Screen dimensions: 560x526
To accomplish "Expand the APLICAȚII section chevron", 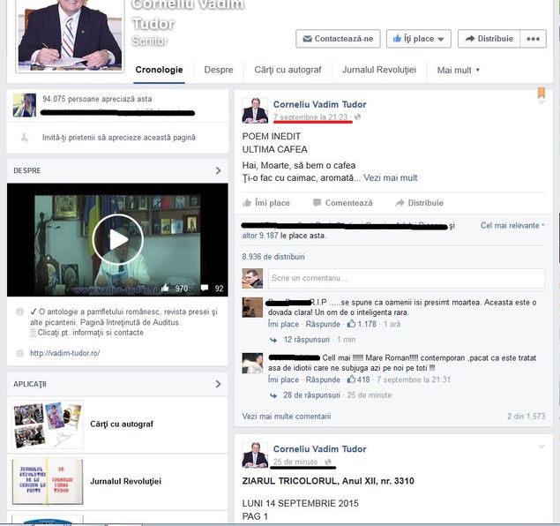I will (218, 384).
